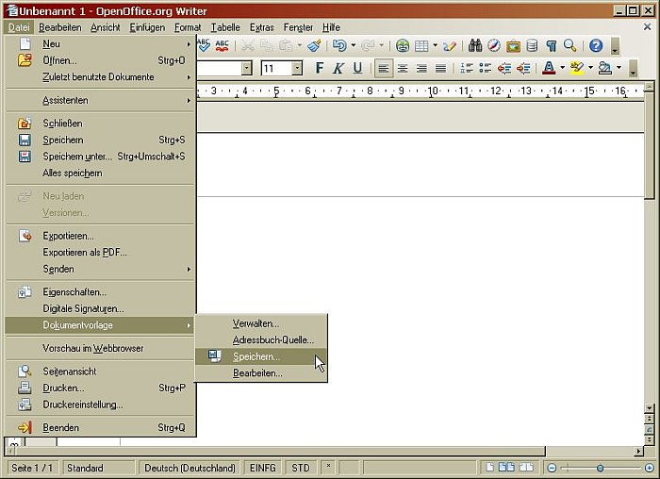This screenshot has height=479, width=660.
Task: Open the Navigator compass icon
Action: pyautogui.click(x=493, y=45)
